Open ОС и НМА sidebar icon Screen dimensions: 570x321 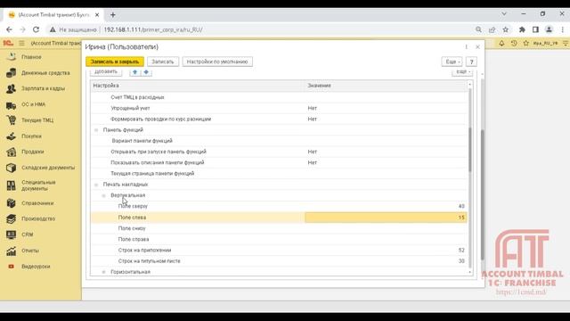(12, 104)
